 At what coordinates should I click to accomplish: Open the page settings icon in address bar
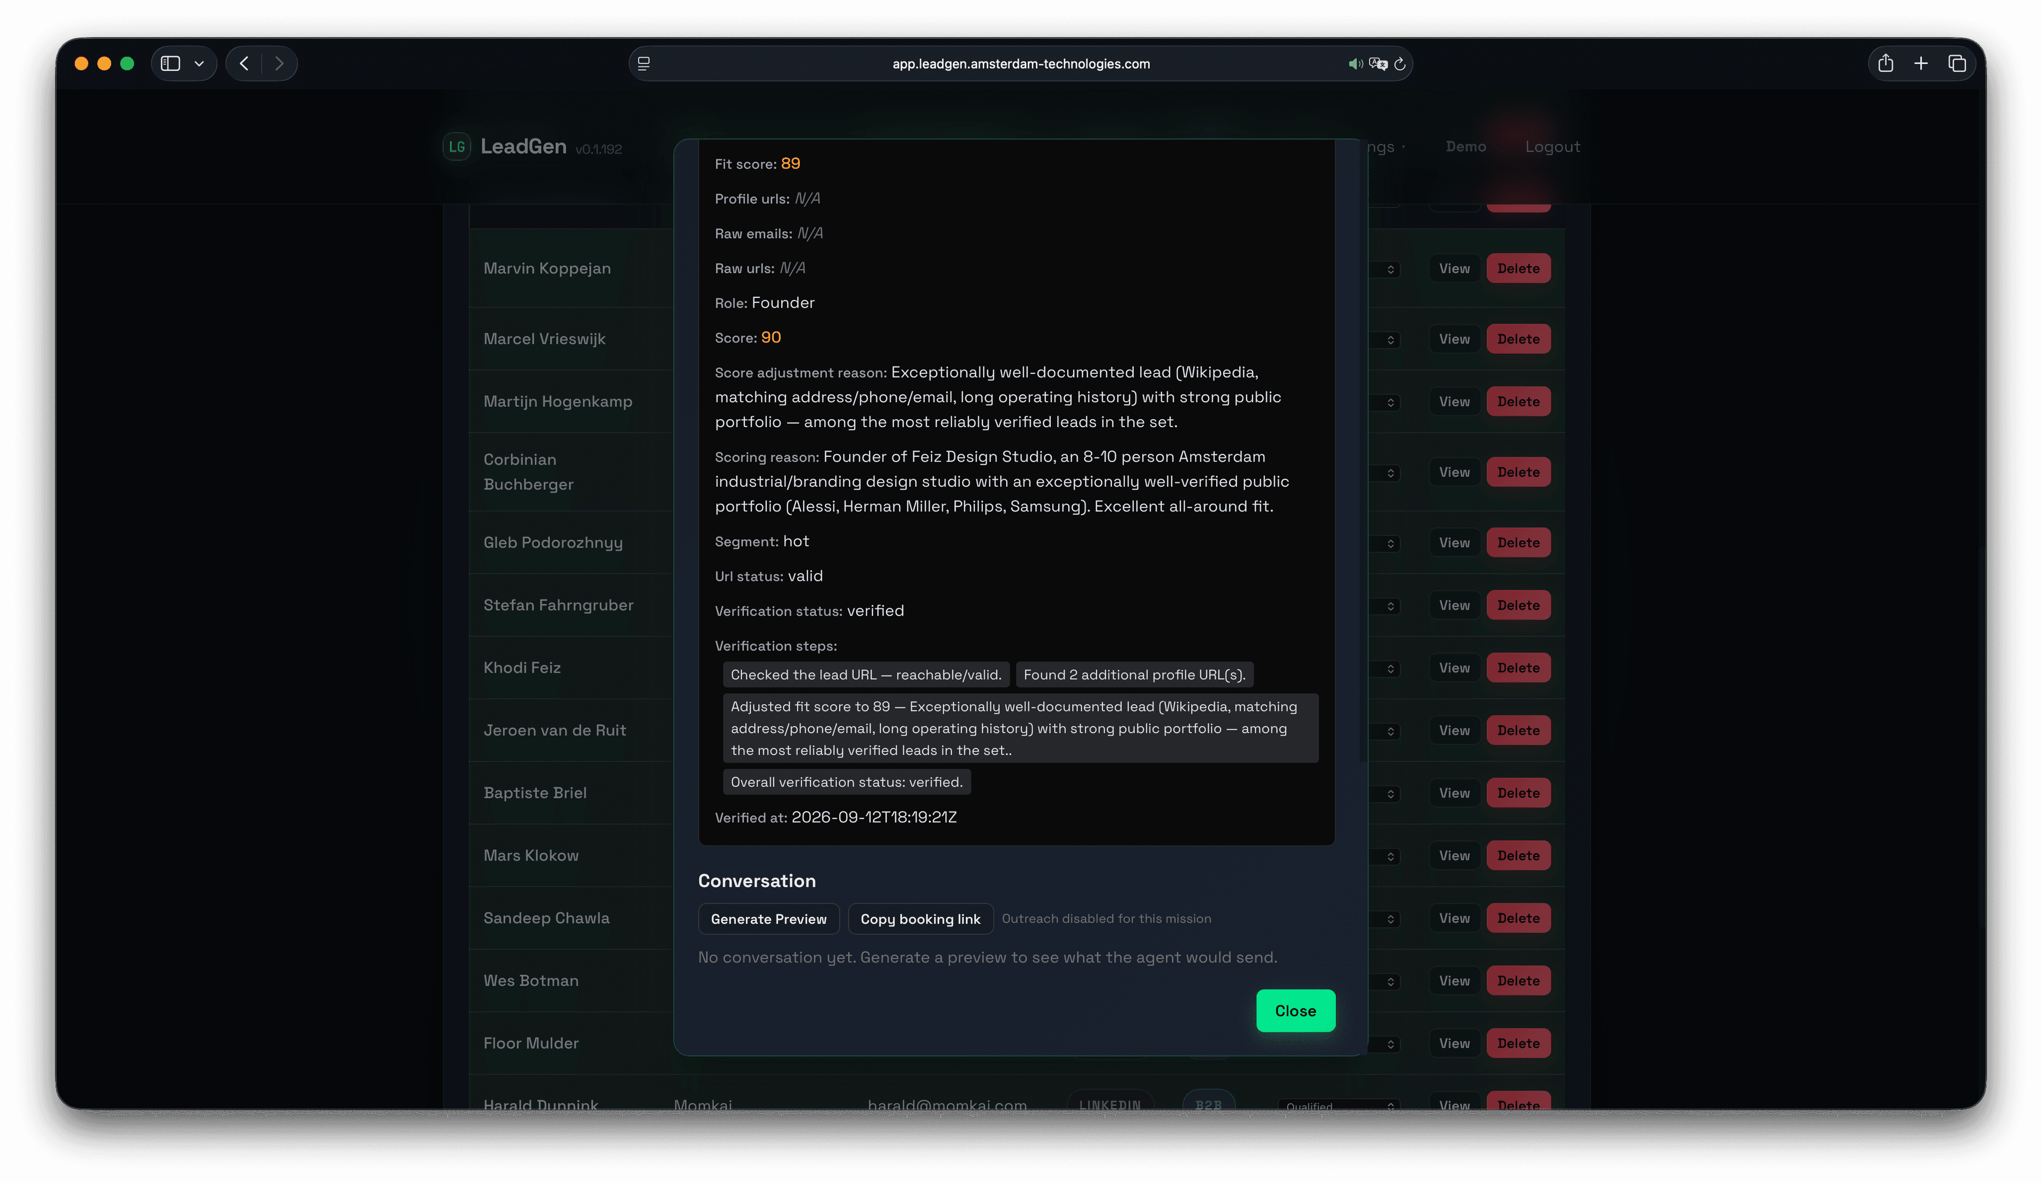(x=644, y=63)
